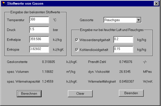The image size is (161, 106).
Task: Click the m³/kg unit text
Action: 71,72
